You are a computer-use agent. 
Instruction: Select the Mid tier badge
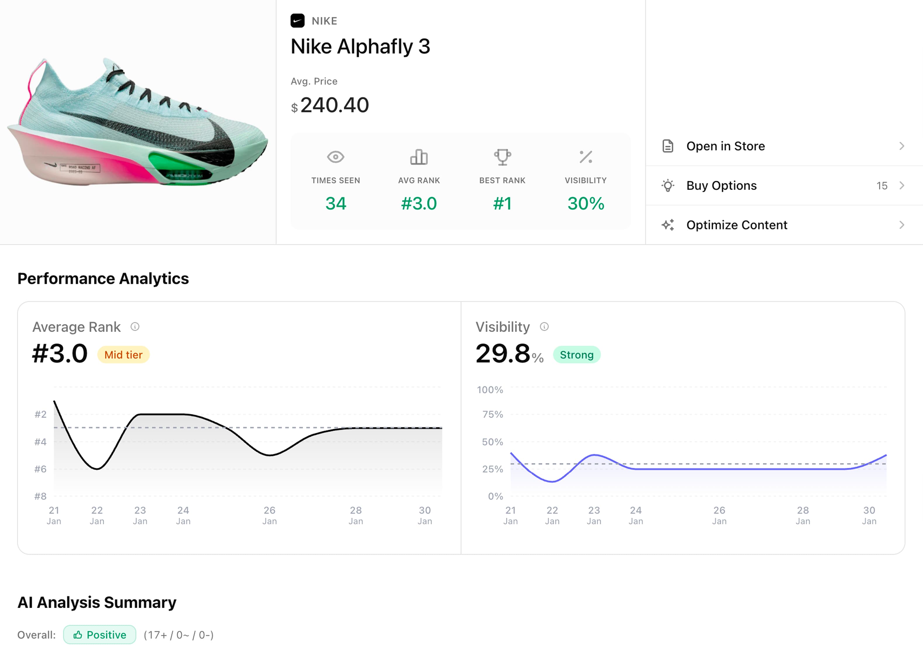click(123, 355)
